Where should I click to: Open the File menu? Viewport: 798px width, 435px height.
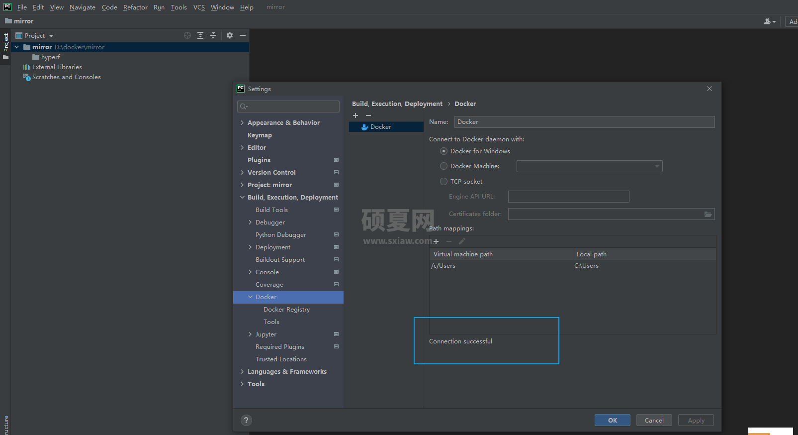(22, 7)
